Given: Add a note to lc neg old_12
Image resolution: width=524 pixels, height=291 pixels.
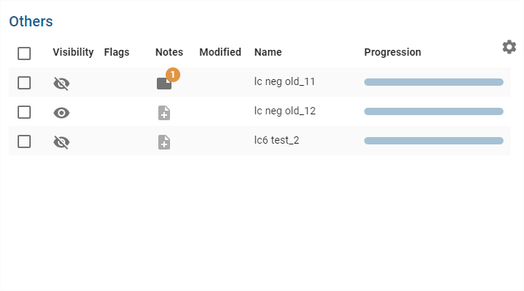Looking at the screenshot, I should click(164, 113).
